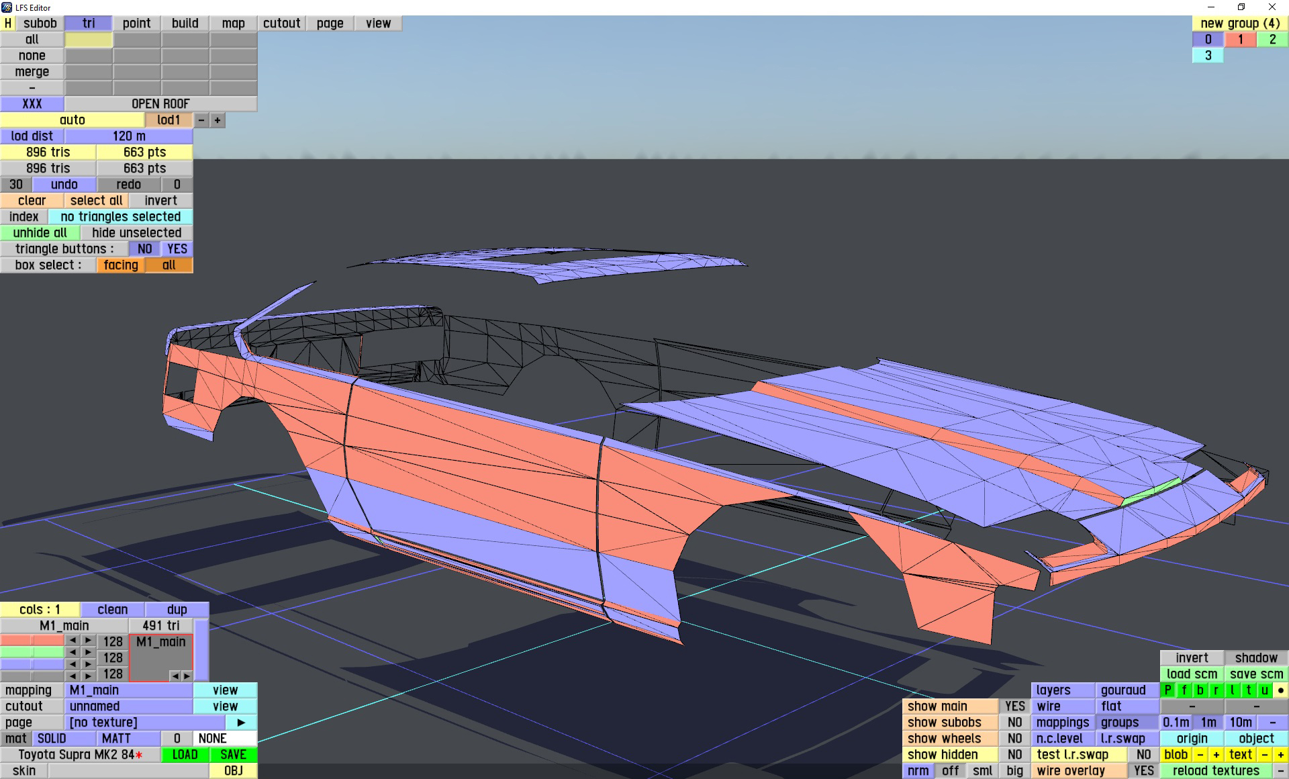The image size is (1289, 779).
Task: Expand texture page arrow next to [no texture]
Action: tap(241, 722)
